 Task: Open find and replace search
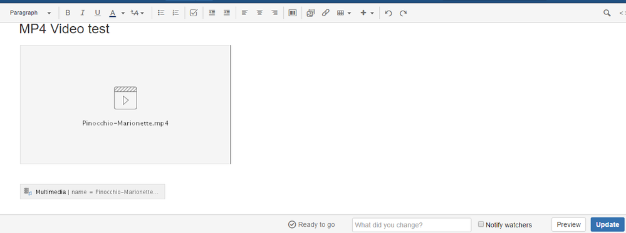[x=607, y=12]
